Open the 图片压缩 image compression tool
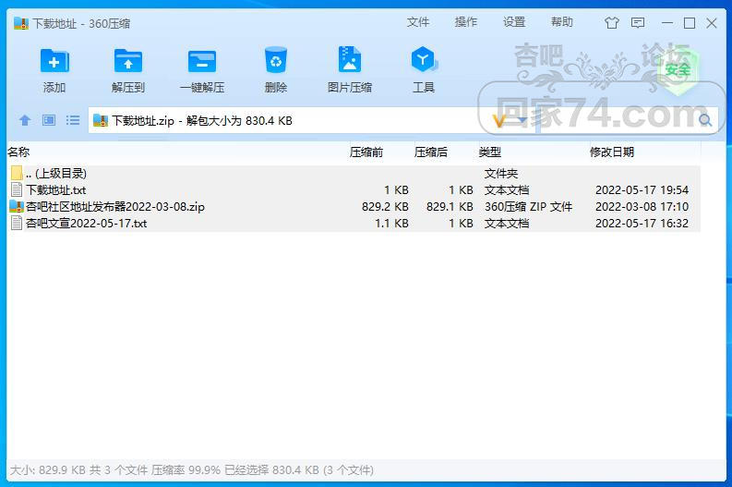 coord(350,59)
